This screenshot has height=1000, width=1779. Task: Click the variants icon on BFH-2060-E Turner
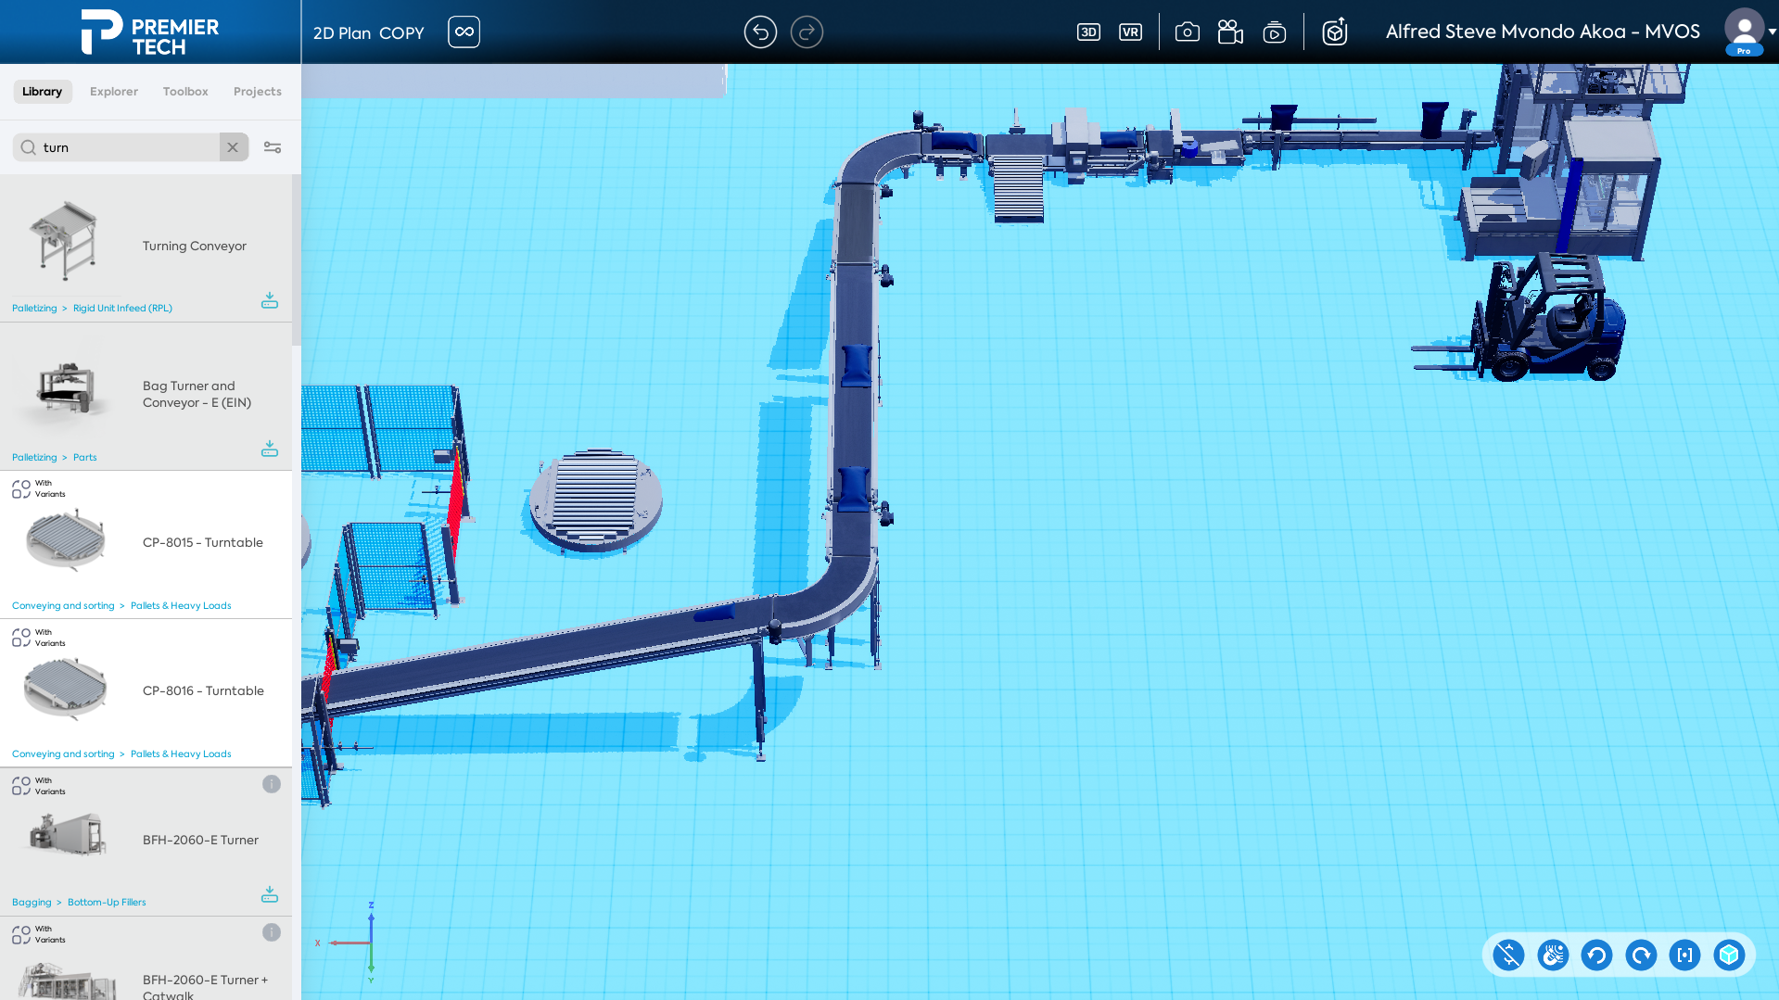21,786
